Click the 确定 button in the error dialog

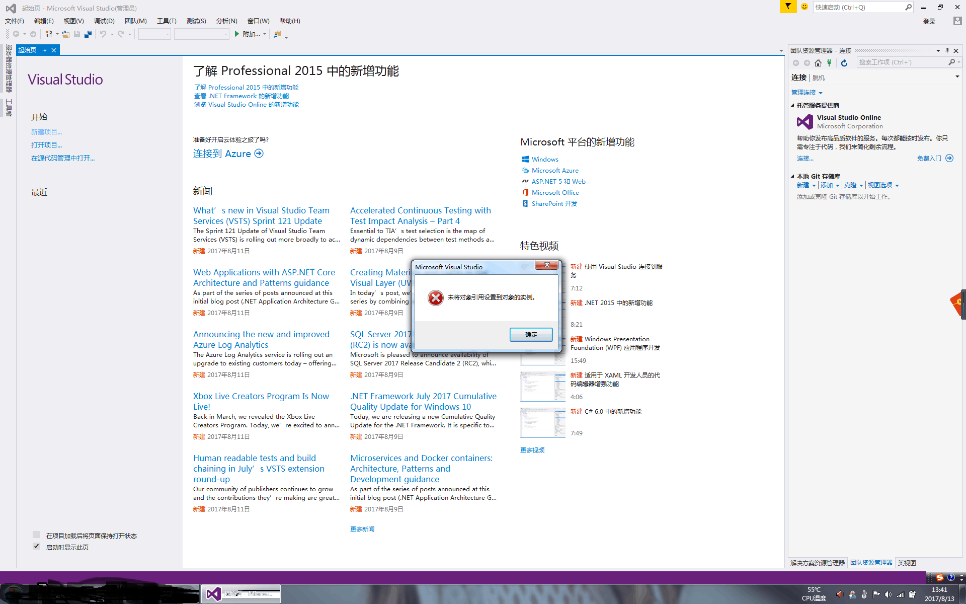531,335
